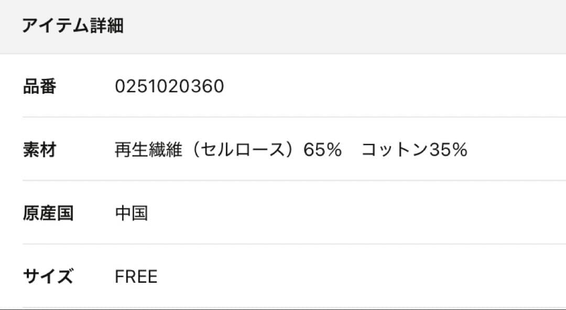This screenshot has width=566, height=310.
Task: Click the 中国 country value
Action: [x=131, y=214]
